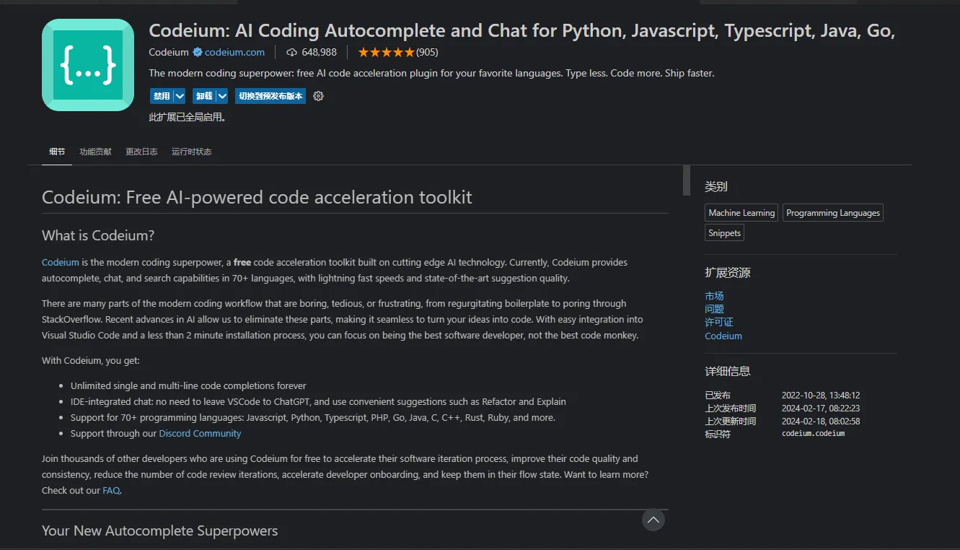Click the Codeium extension logo icon
960x550 pixels.
coord(88,65)
